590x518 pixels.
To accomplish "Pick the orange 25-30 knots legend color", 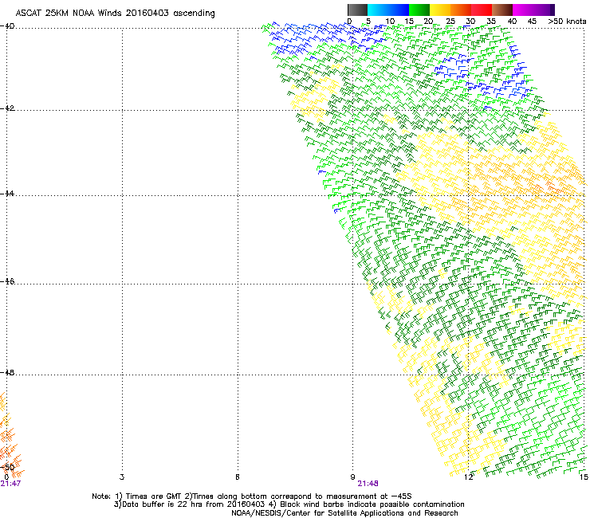I will coord(461,10).
